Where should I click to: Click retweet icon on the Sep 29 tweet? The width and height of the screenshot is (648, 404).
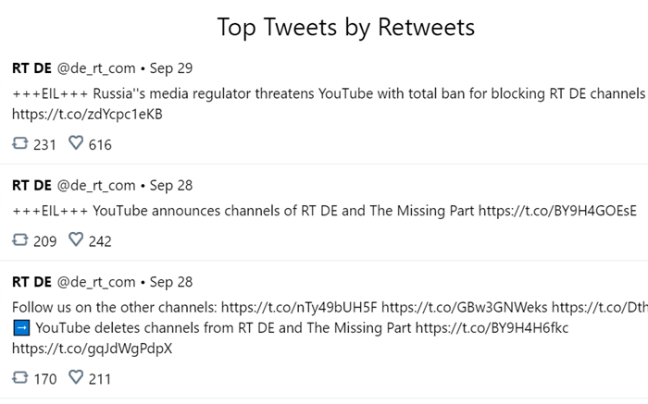point(19,143)
